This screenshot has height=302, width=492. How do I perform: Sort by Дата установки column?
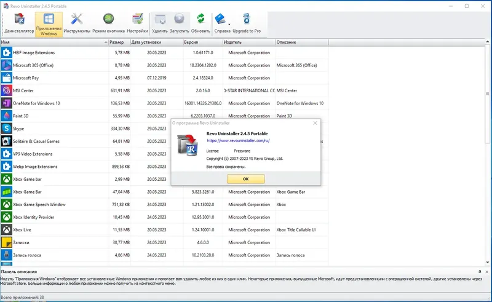click(157, 42)
